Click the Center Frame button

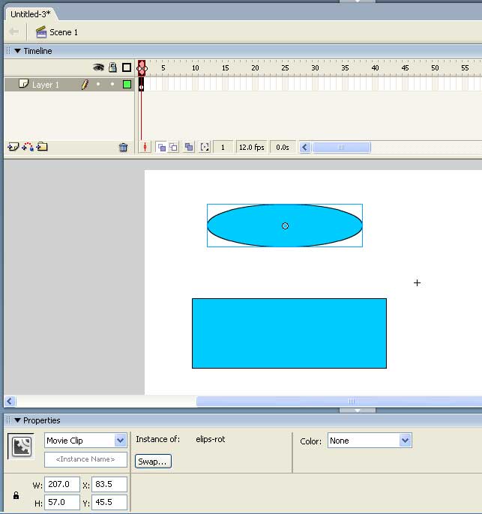point(145,148)
